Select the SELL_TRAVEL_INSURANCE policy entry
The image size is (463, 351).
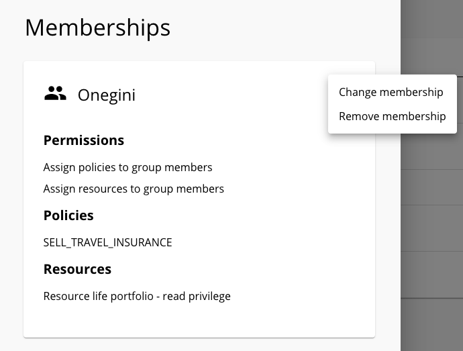(x=108, y=242)
